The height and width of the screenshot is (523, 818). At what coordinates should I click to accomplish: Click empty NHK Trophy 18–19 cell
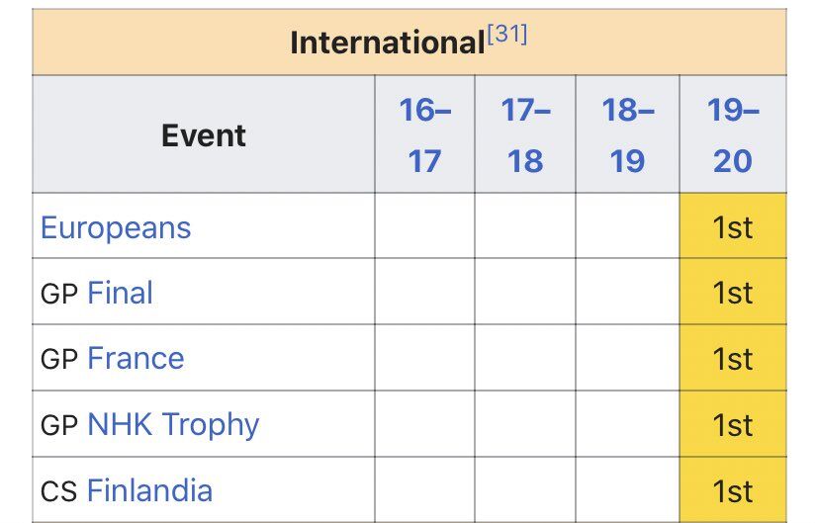(x=627, y=424)
